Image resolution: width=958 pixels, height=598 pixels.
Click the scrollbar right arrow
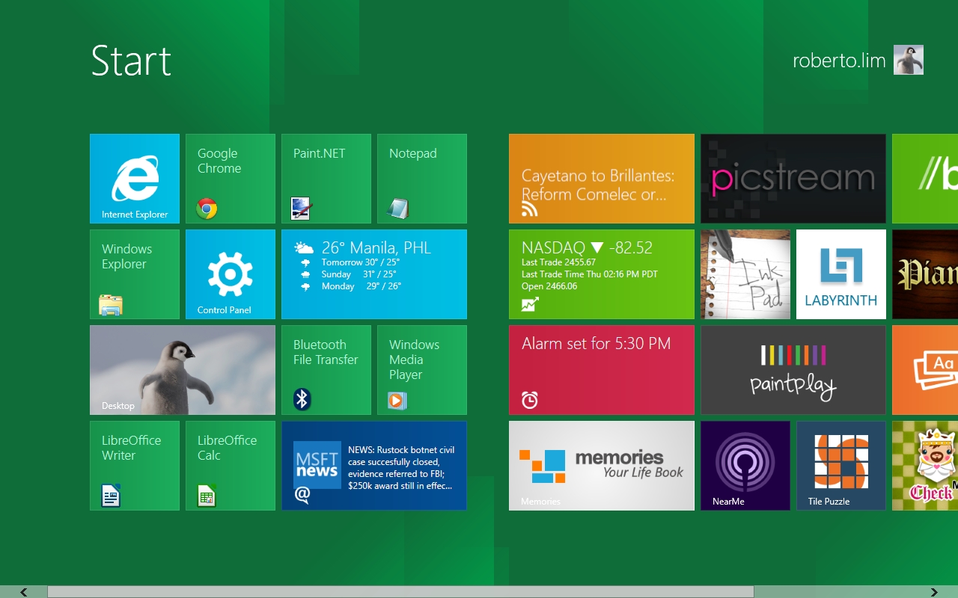click(934, 592)
